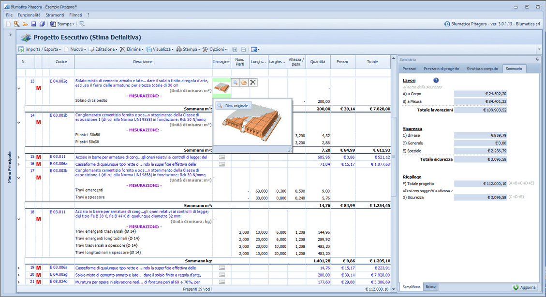
Task: Select the Sommario tab
Action: (514, 69)
